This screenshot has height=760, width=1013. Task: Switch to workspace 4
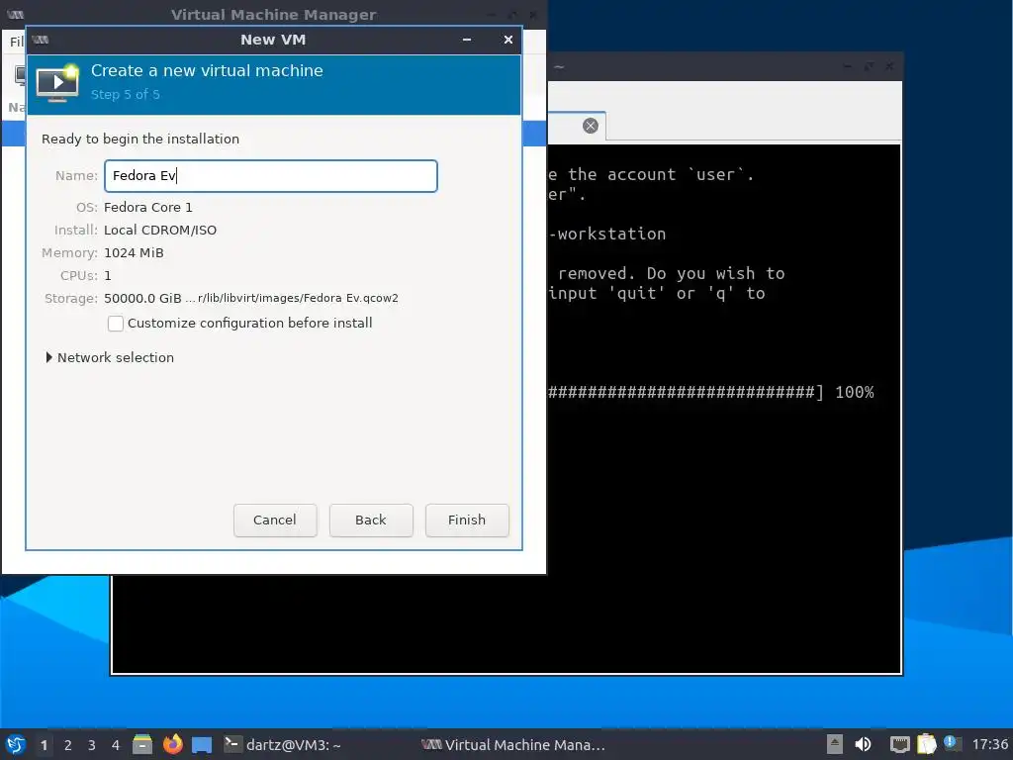pyautogui.click(x=116, y=745)
